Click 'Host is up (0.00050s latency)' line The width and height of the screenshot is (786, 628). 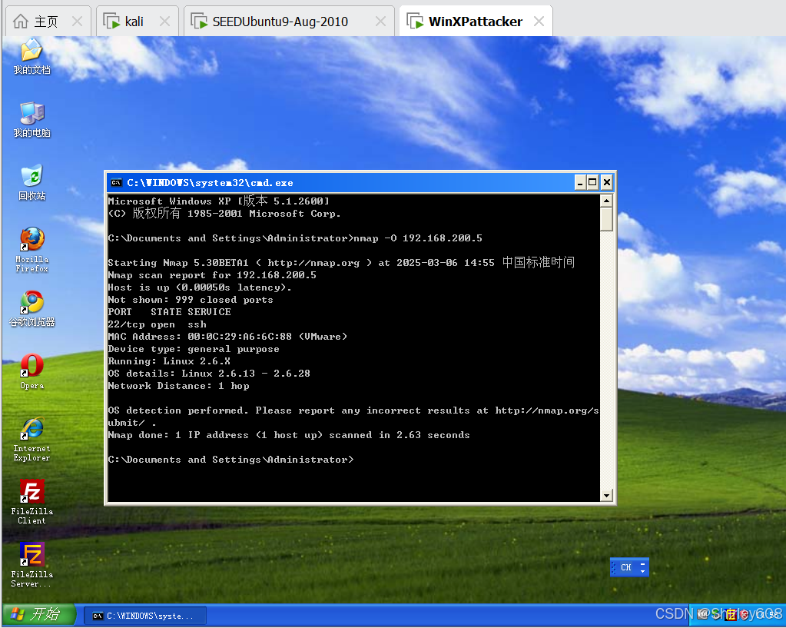click(200, 287)
